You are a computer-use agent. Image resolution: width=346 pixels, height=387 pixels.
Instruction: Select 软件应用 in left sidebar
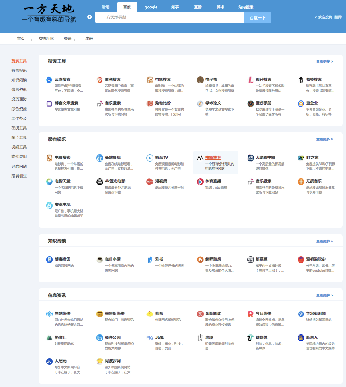[x=19, y=157]
